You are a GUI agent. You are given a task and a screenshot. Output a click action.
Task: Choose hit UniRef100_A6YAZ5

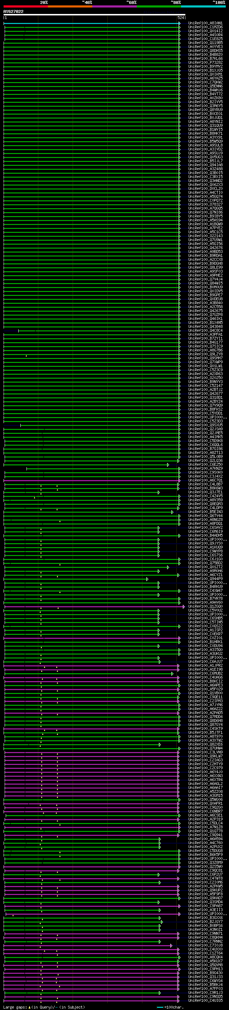click(x=205, y=78)
